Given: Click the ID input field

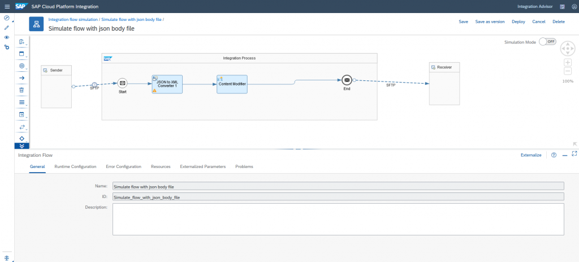Looking at the screenshot, I should pyautogui.click(x=338, y=196).
